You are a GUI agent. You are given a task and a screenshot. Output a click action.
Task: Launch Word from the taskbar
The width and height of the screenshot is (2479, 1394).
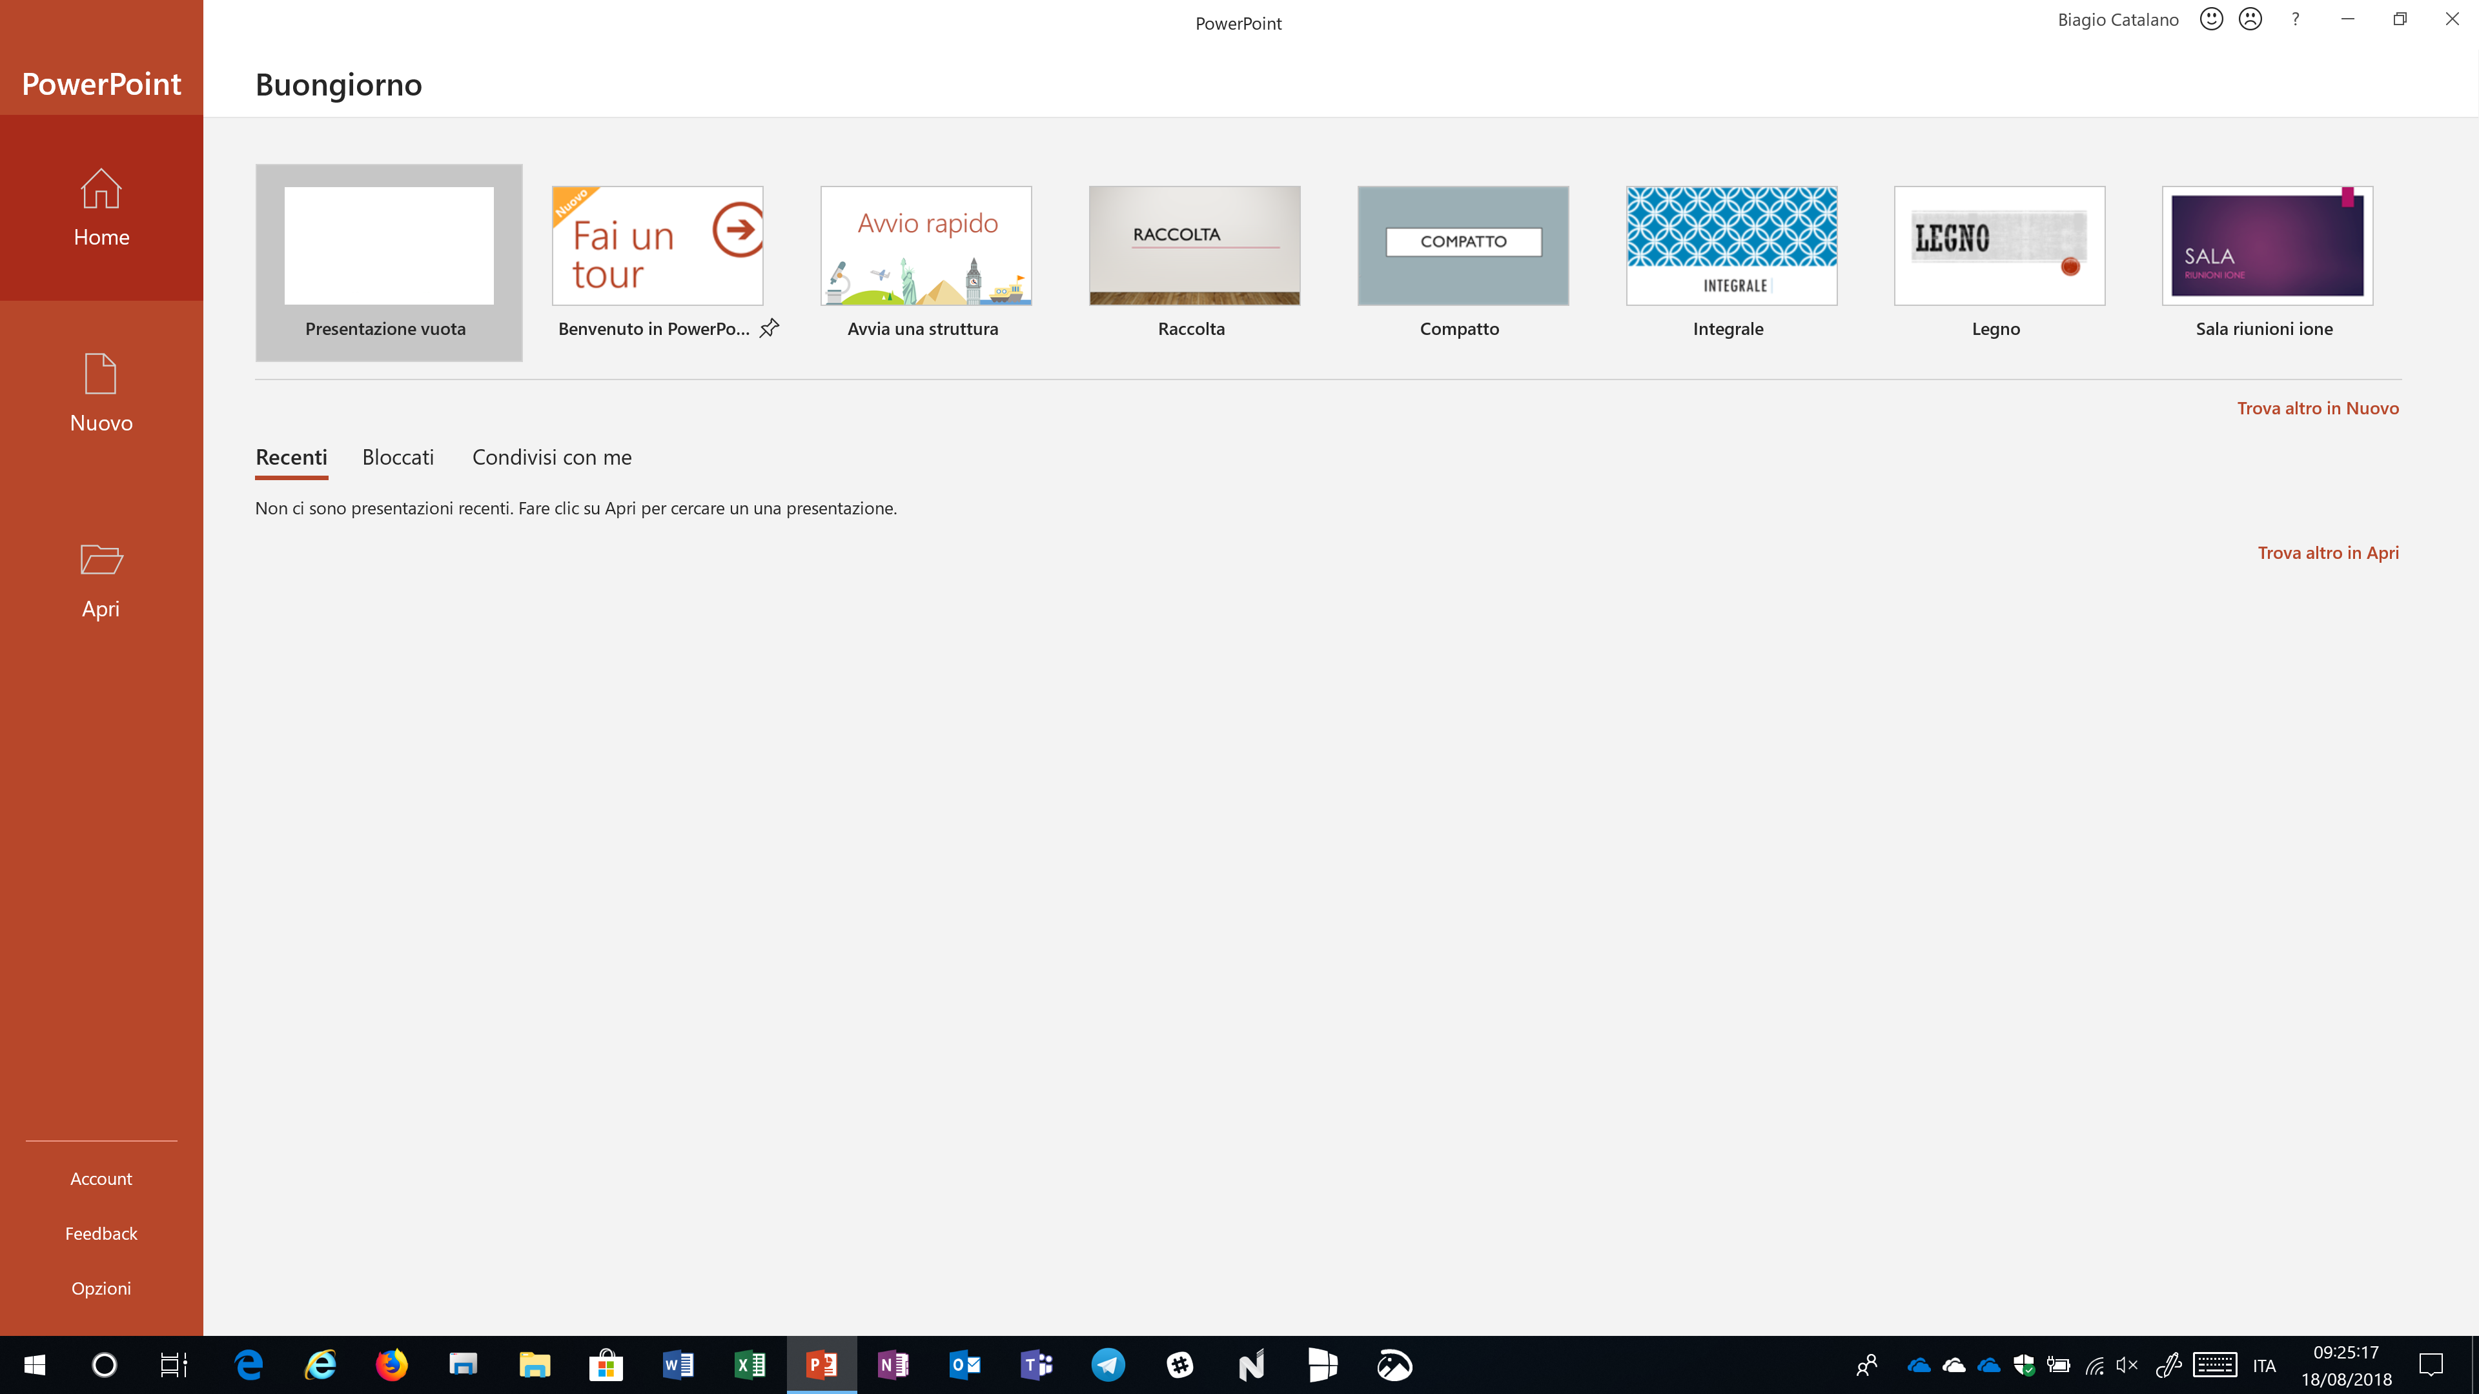tap(678, 1364)
